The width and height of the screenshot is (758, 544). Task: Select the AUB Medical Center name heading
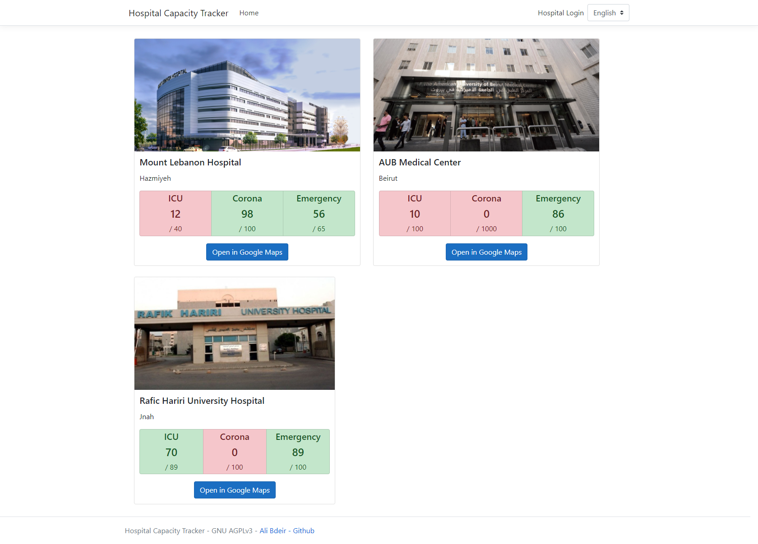(420, 162)
